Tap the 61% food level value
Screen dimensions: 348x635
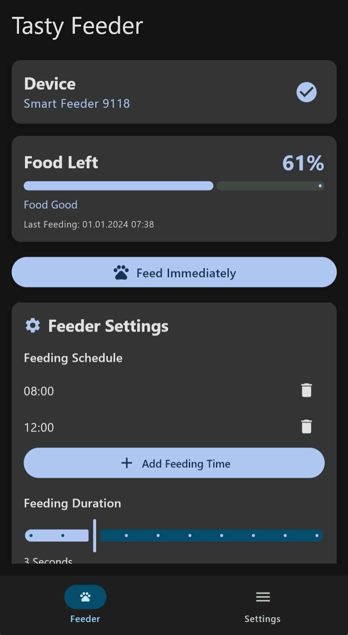point(303,163)
